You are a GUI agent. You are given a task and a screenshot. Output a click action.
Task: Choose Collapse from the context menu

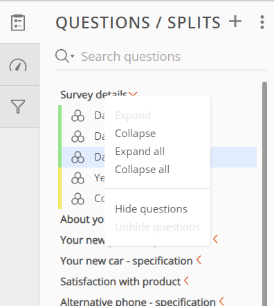136,134
